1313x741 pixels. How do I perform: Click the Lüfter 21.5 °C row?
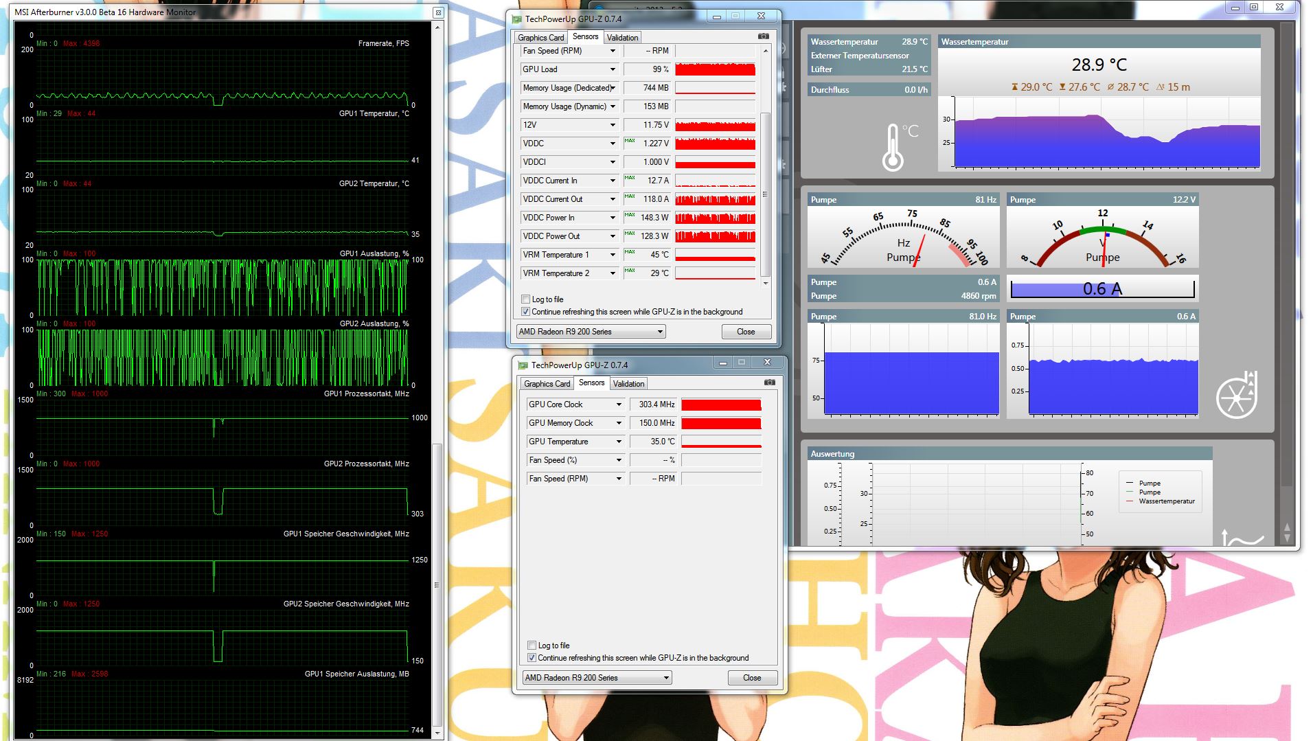[869, 69]
